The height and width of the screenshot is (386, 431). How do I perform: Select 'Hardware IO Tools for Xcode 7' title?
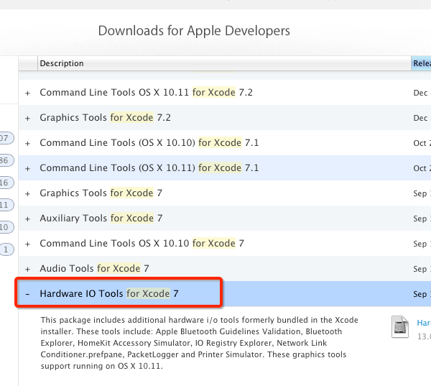(109, 293)
